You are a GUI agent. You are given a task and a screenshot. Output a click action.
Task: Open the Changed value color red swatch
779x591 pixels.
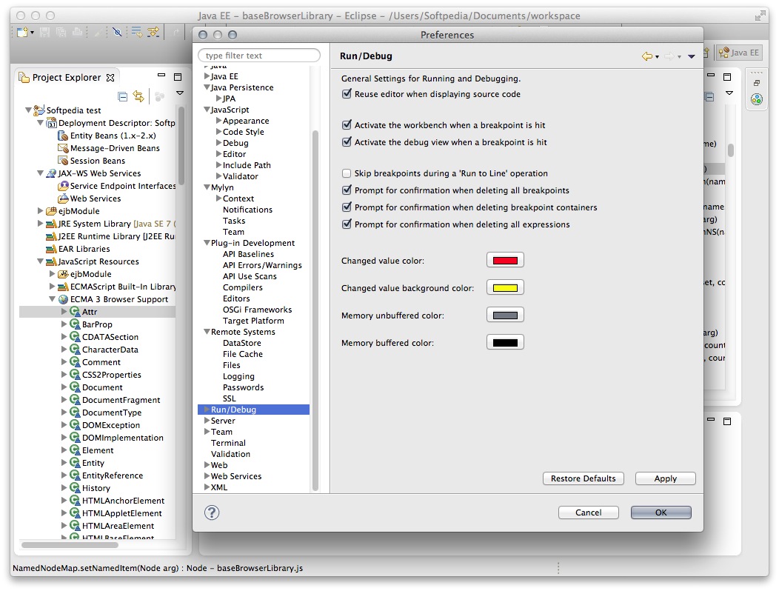coord(504,260)
